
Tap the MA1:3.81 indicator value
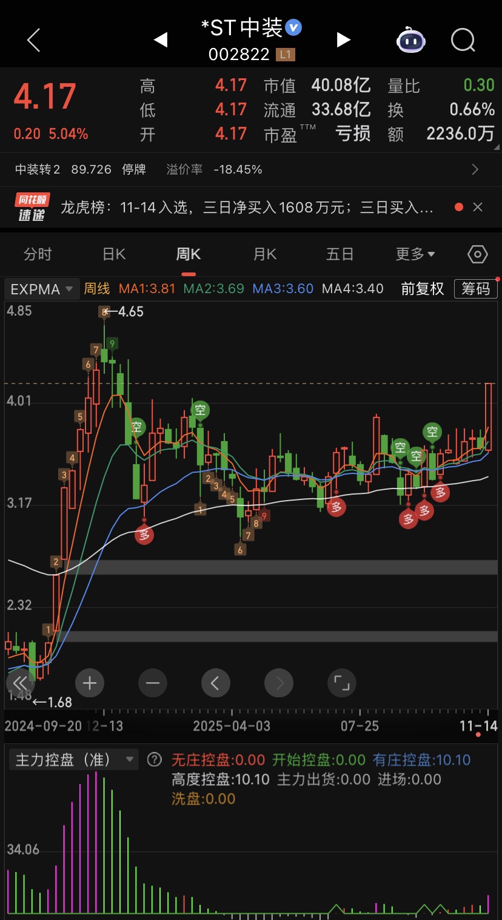[147, 289]
